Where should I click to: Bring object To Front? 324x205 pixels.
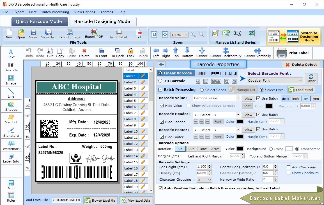[x=101, y=53]
